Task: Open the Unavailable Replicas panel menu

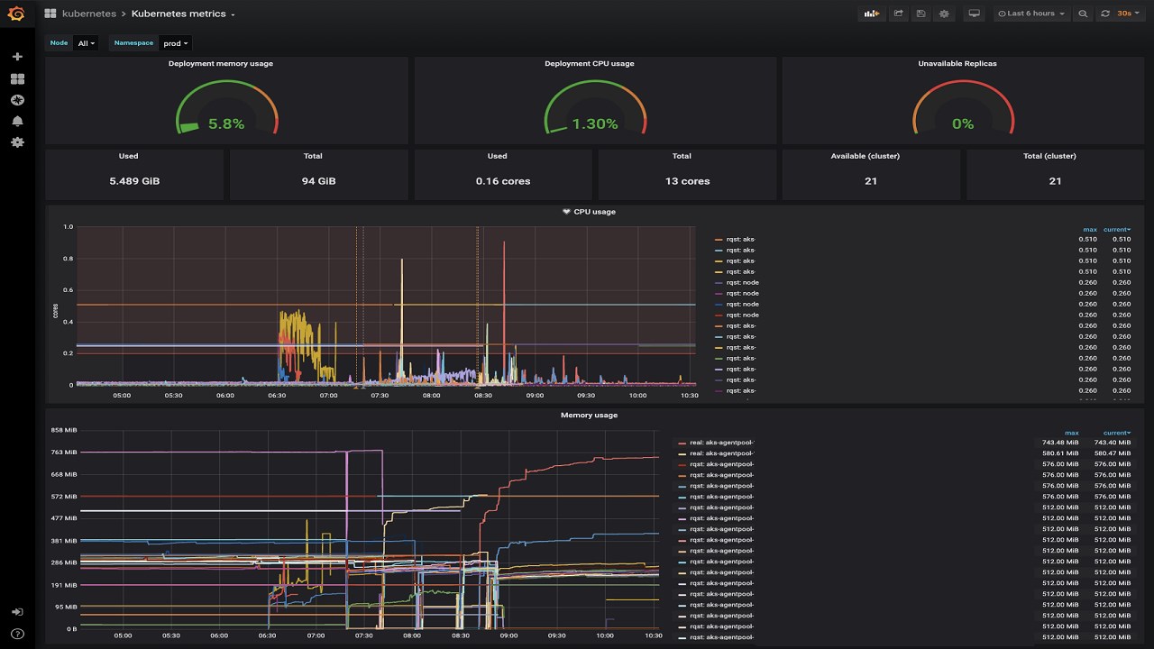Action: coord(957,64)
